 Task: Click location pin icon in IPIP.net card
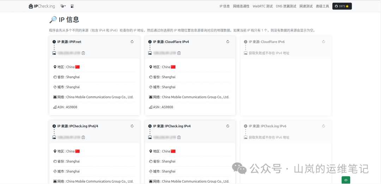tap(55, 67)
